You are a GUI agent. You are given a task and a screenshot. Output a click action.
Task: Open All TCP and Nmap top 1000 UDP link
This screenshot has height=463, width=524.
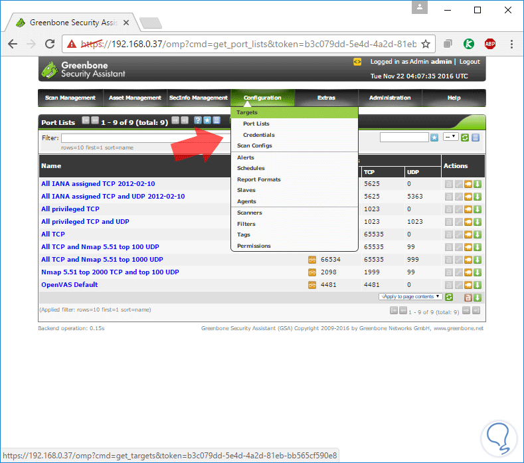[102, 260]
